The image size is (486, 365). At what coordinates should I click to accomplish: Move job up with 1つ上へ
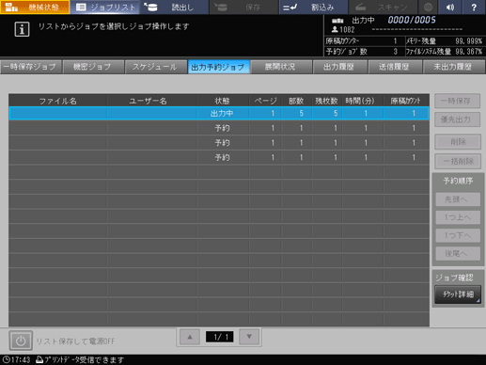[458, 217]
